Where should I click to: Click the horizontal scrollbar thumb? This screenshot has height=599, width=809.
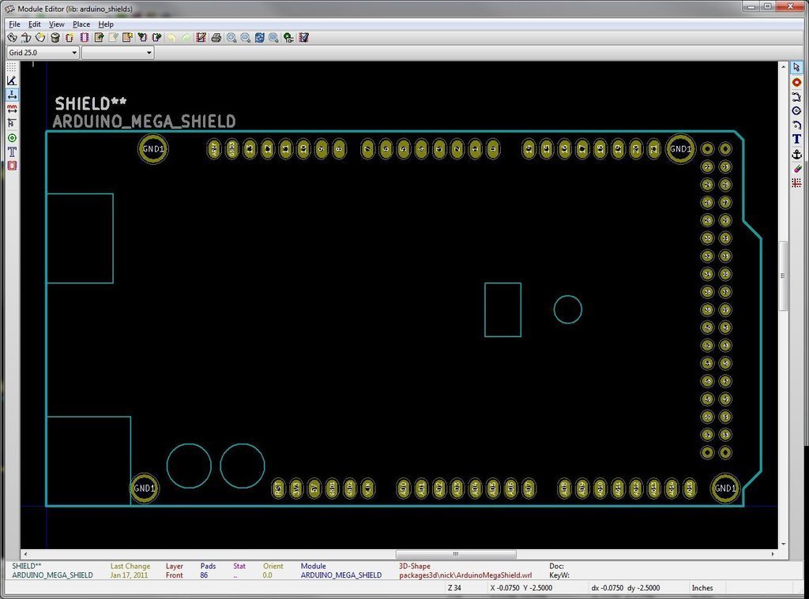pyautogui.click(x=454, y=554)
